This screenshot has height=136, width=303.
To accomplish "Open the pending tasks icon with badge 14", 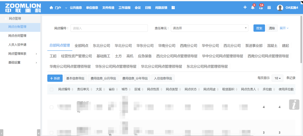I will tap(261, 8).
